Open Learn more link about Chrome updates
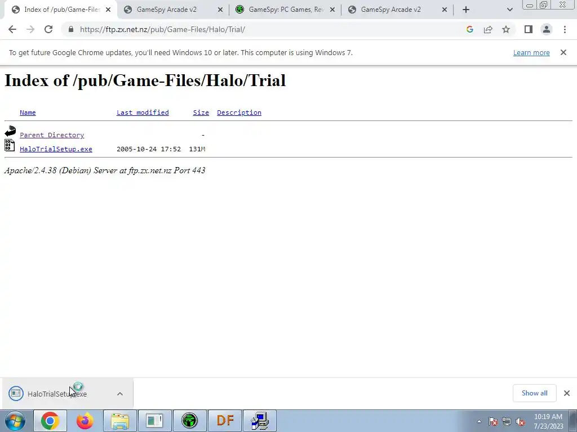Image resolution: width=577 pixels, height=432 pixels. 531,52
